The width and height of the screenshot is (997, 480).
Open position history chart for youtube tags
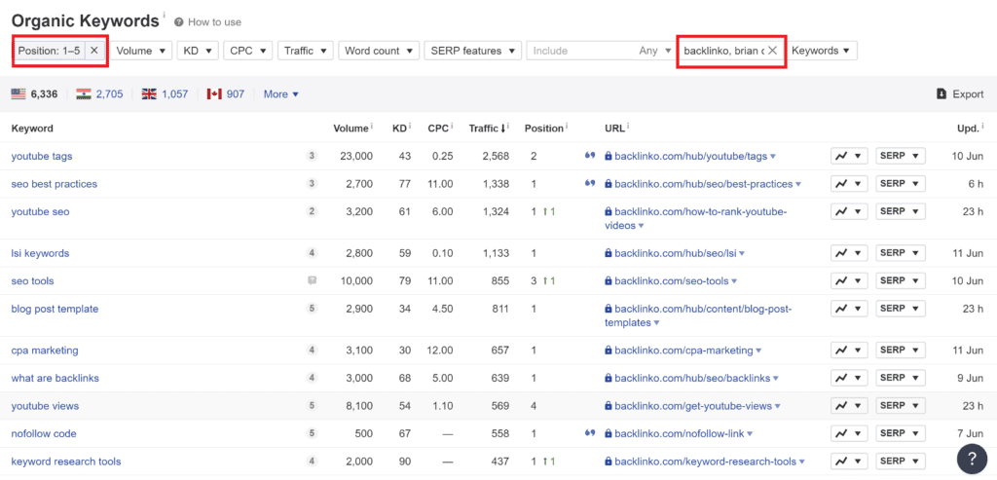pos(849,156)
